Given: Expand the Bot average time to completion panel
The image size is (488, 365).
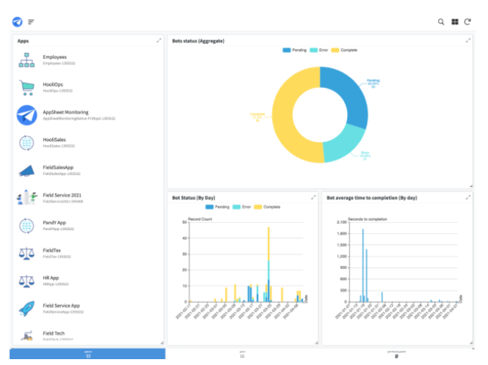Looking at the screenshot, I should (467, 197).
